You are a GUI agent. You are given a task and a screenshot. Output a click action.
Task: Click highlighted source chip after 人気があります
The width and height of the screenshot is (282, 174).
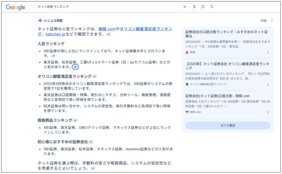click(x=75, y=67)
